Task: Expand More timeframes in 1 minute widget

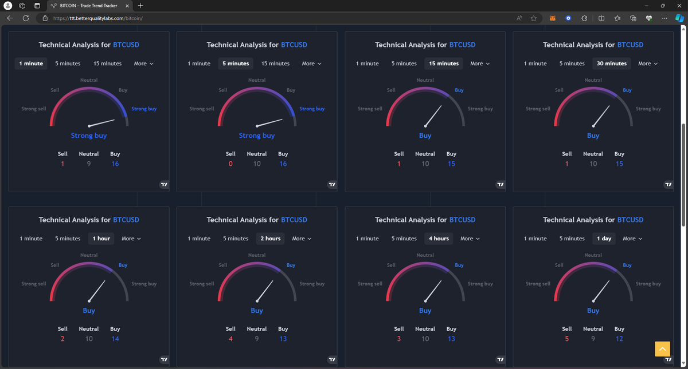Action: [x=143, y=64]
